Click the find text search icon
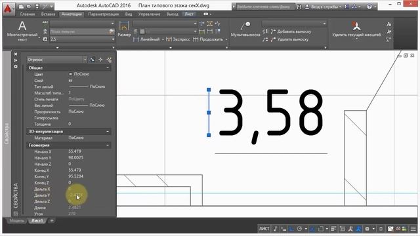This screenshot has width=420, height=236. coord(112,31)
